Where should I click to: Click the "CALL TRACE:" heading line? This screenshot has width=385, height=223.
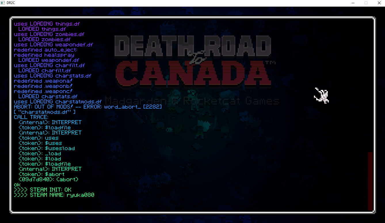tap(31, 117)
